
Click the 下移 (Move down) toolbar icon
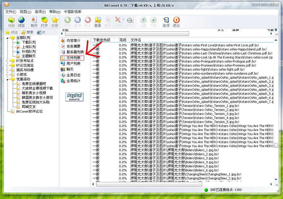[153, 22]
